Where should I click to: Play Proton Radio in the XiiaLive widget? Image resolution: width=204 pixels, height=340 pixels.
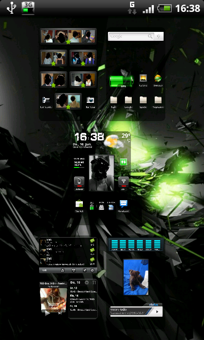157,312
